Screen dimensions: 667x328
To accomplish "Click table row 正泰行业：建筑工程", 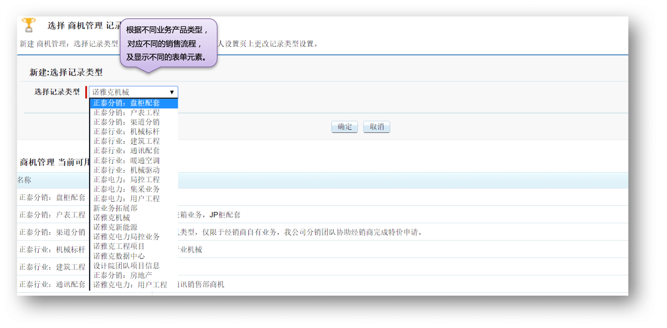I will pos(323,267).
